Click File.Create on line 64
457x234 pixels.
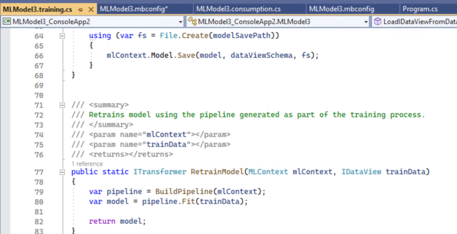[x=184, y=36]
